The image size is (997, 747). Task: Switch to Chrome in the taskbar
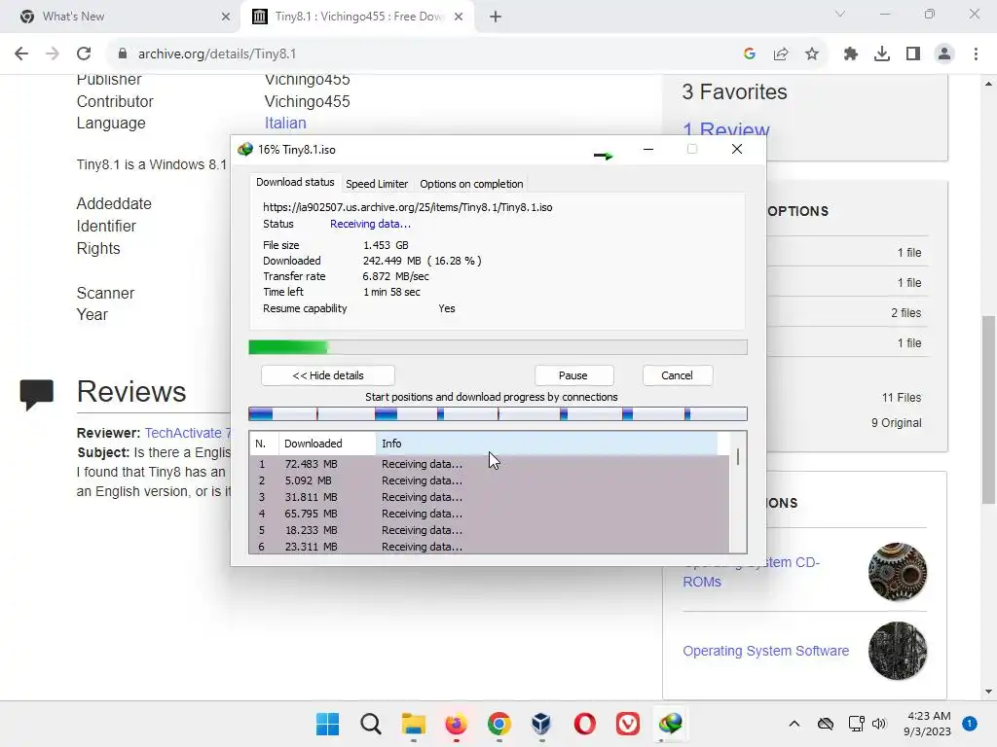499,724
